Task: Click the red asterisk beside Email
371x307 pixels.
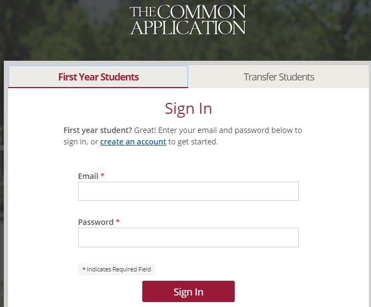Action: click(x=102, y=176)
